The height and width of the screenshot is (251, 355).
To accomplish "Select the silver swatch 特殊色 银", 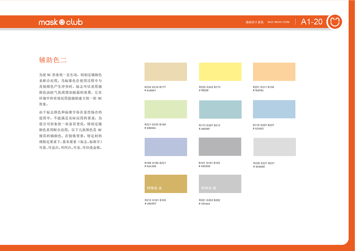I will pos(220,184).
